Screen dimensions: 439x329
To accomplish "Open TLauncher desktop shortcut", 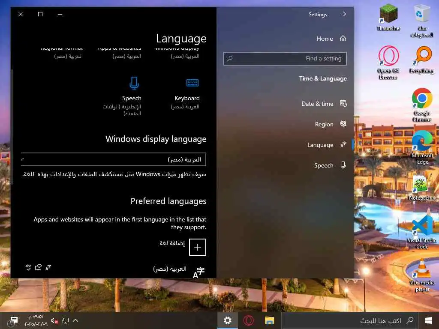I will click(388, 17).
